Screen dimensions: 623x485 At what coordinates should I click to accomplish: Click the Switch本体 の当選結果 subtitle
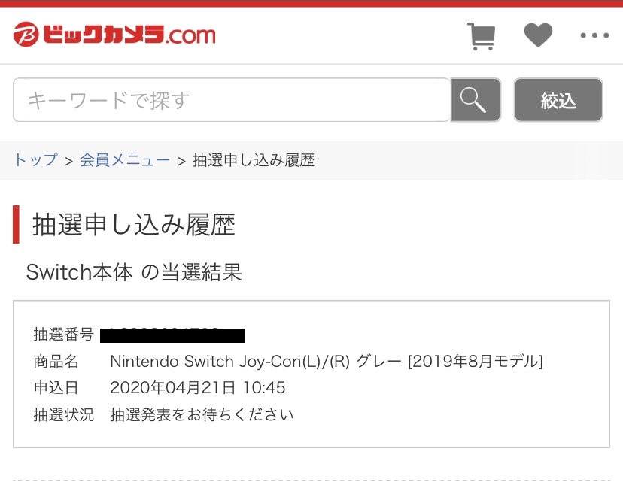(134, 272)
